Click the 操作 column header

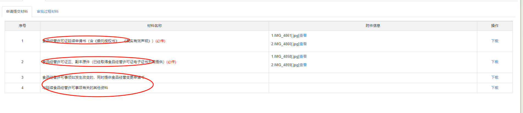(495, 26)
